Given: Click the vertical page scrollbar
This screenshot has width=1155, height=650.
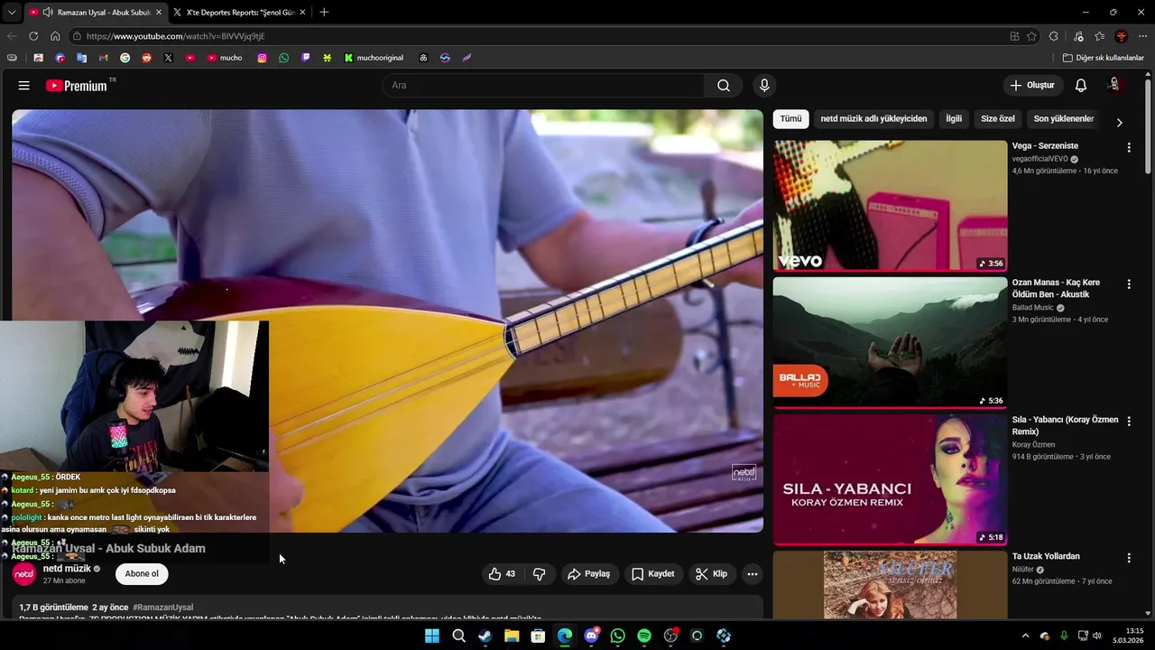Looking at the screenshot, I should pos(1148,126).
